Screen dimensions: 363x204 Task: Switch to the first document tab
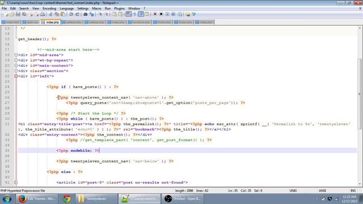pos(11,22)
